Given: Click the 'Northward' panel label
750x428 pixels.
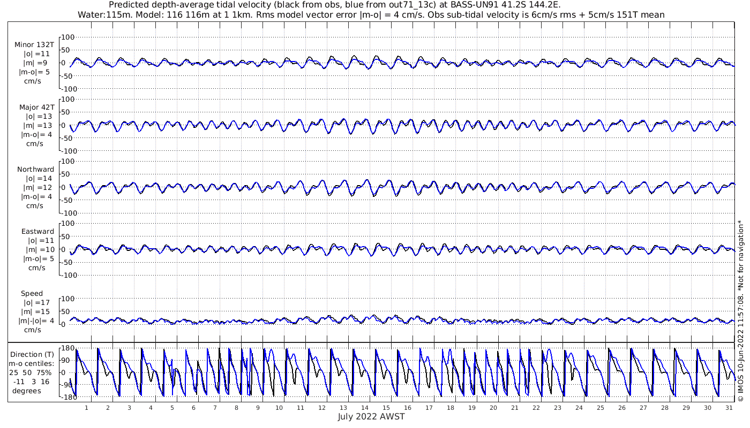Looking at the screenshot, I should (x=36, y=170).
